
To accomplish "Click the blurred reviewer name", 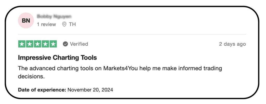I will tap(54, 17).
